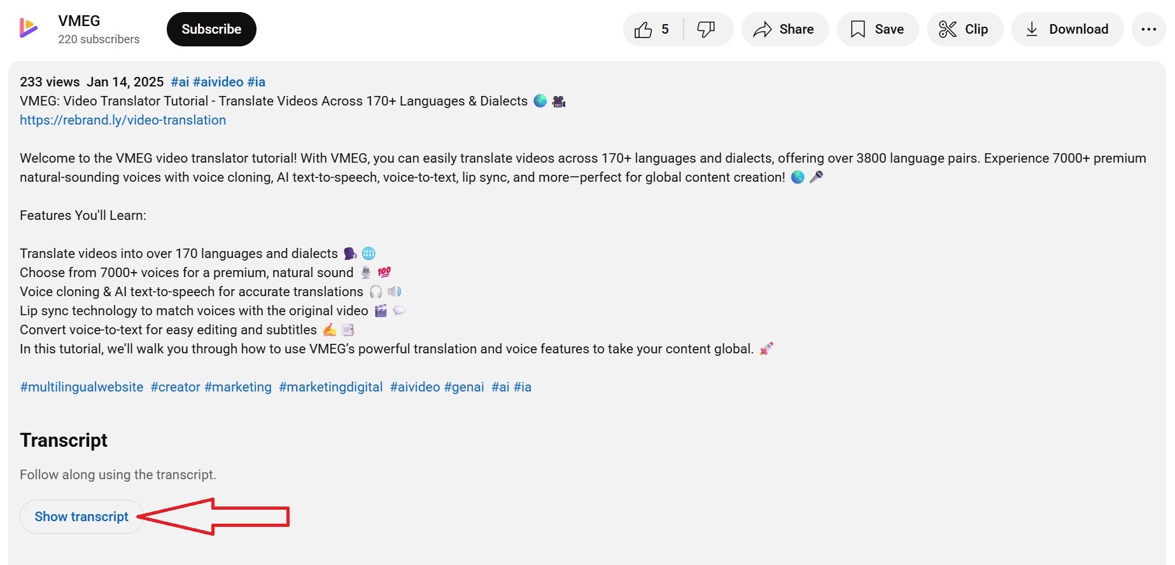Screen dimensions: 1175x565
Task: Open the VMEG channel avatar
Action: (29, 29)
